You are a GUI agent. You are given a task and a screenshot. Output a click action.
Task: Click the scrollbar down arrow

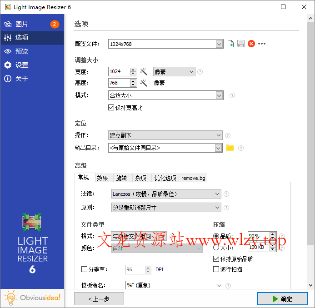[310, 285]
